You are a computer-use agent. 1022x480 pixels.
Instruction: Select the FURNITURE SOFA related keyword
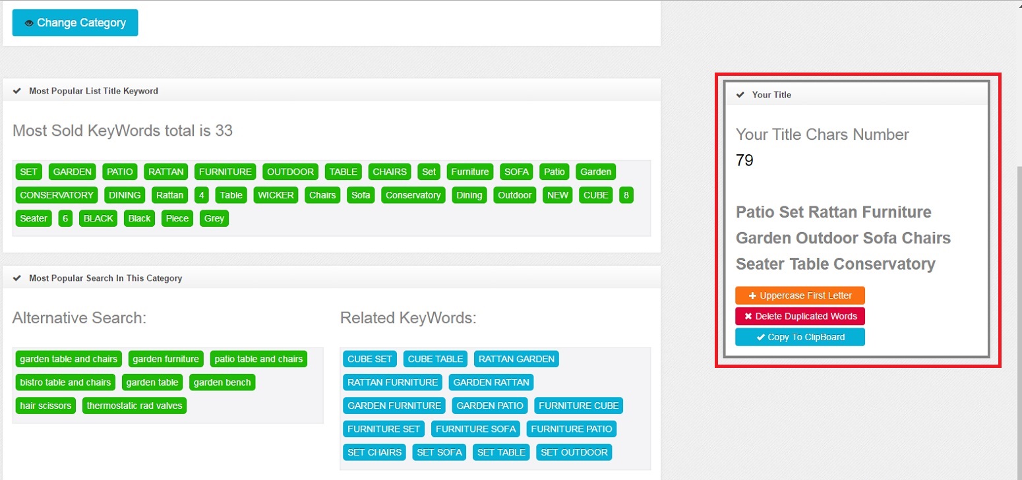[x=475, y=429]
